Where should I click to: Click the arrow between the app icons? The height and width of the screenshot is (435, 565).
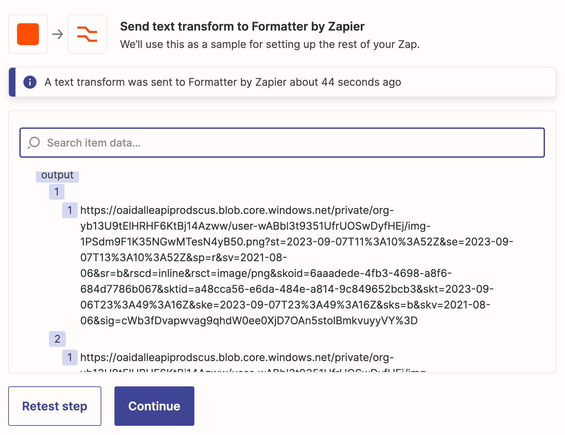58,34
